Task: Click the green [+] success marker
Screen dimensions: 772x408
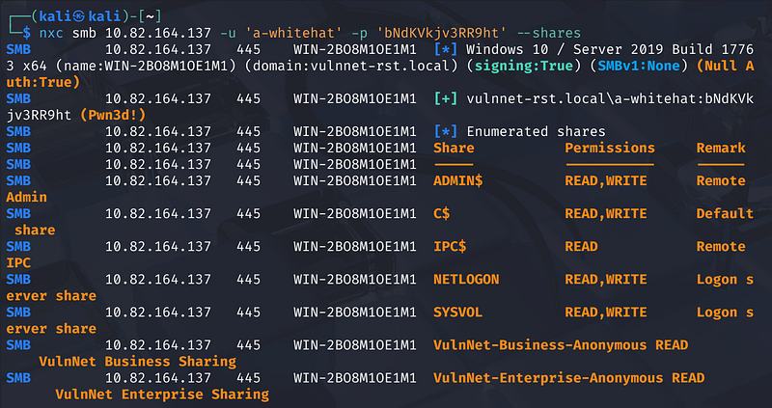Action: (x=445, y=97)
